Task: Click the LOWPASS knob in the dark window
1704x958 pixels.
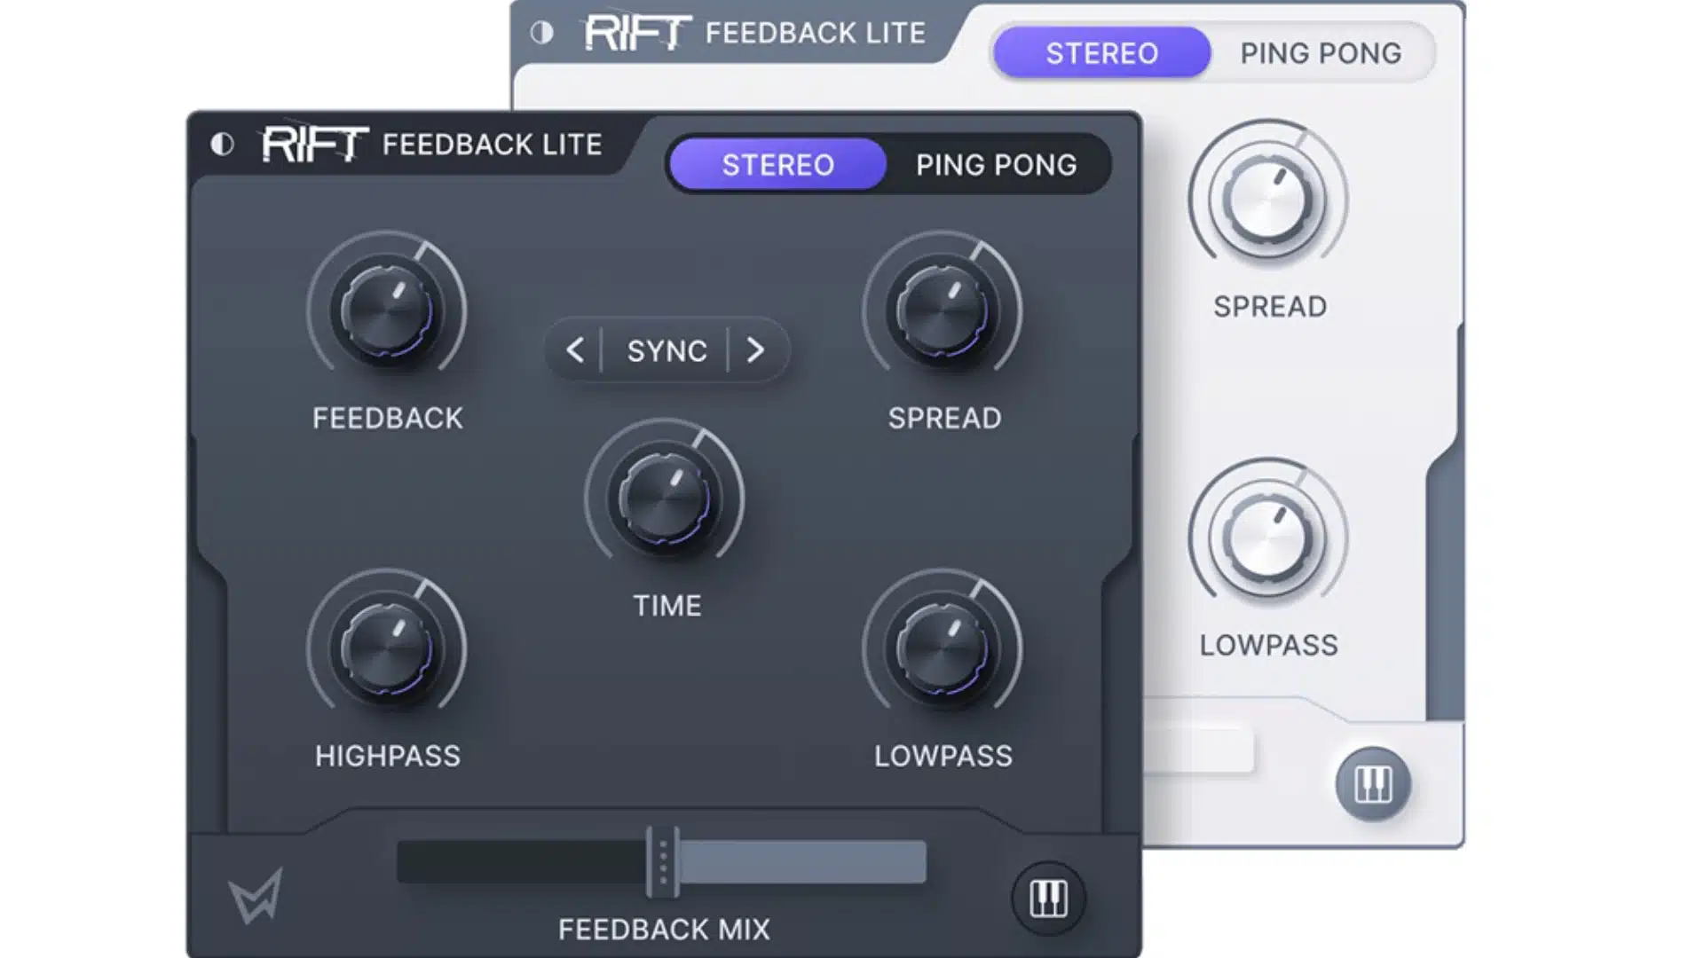Action: click(943, 648)
